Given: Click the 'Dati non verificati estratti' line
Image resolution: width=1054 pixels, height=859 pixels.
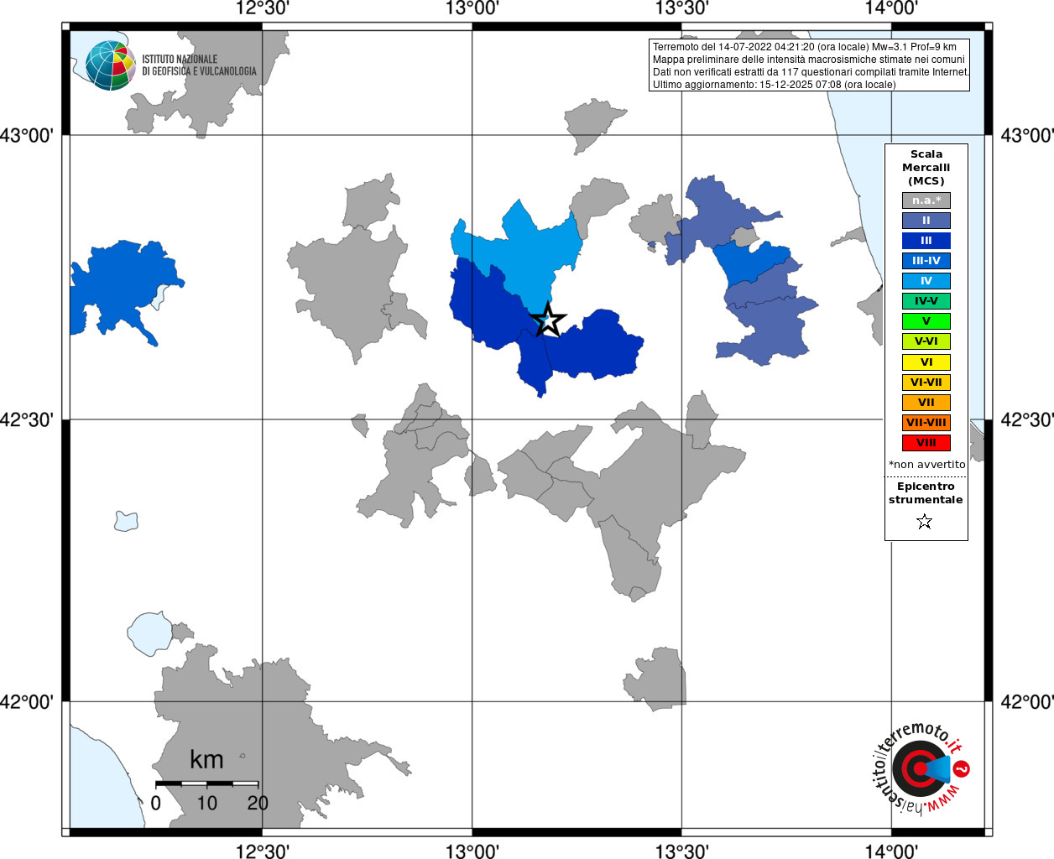Looking at the screenshot, I should (x=811, y=72).
